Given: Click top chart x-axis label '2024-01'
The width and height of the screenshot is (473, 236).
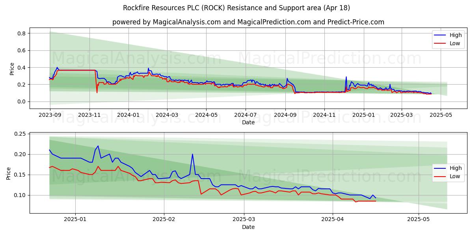Looking at the screenshot, I should click(128, 115).
